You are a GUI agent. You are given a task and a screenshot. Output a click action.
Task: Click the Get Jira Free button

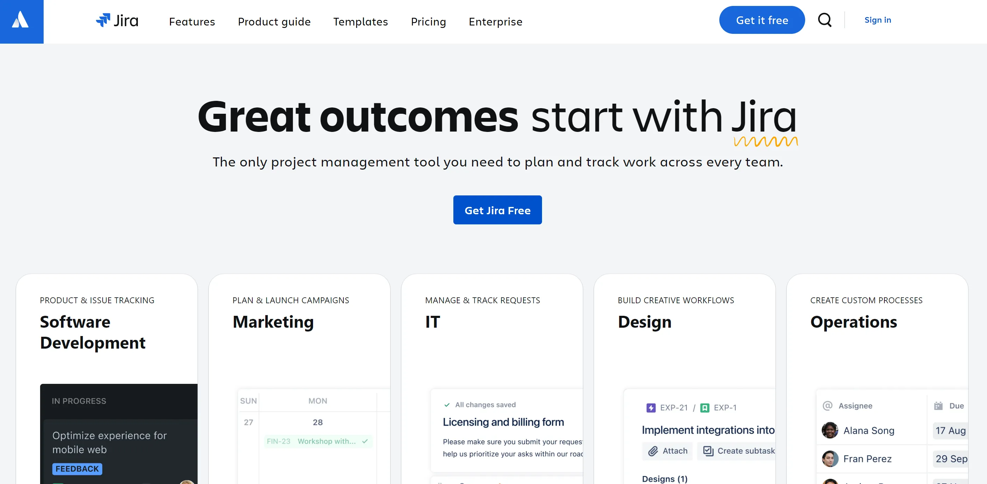497,210
